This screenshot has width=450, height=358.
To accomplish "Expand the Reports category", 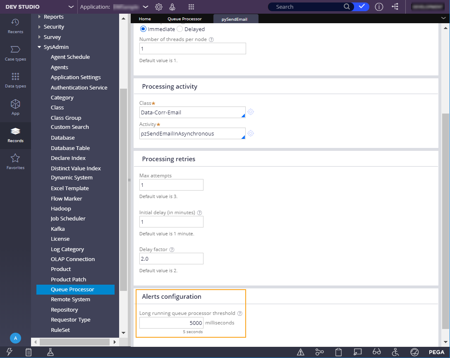I will tap(39, 17).
